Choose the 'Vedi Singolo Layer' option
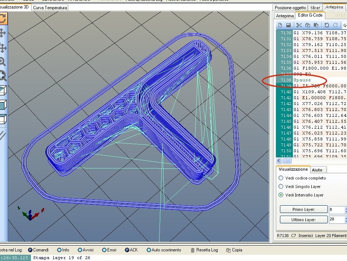This screenshot has height=261, width=347. click(281, 187)
